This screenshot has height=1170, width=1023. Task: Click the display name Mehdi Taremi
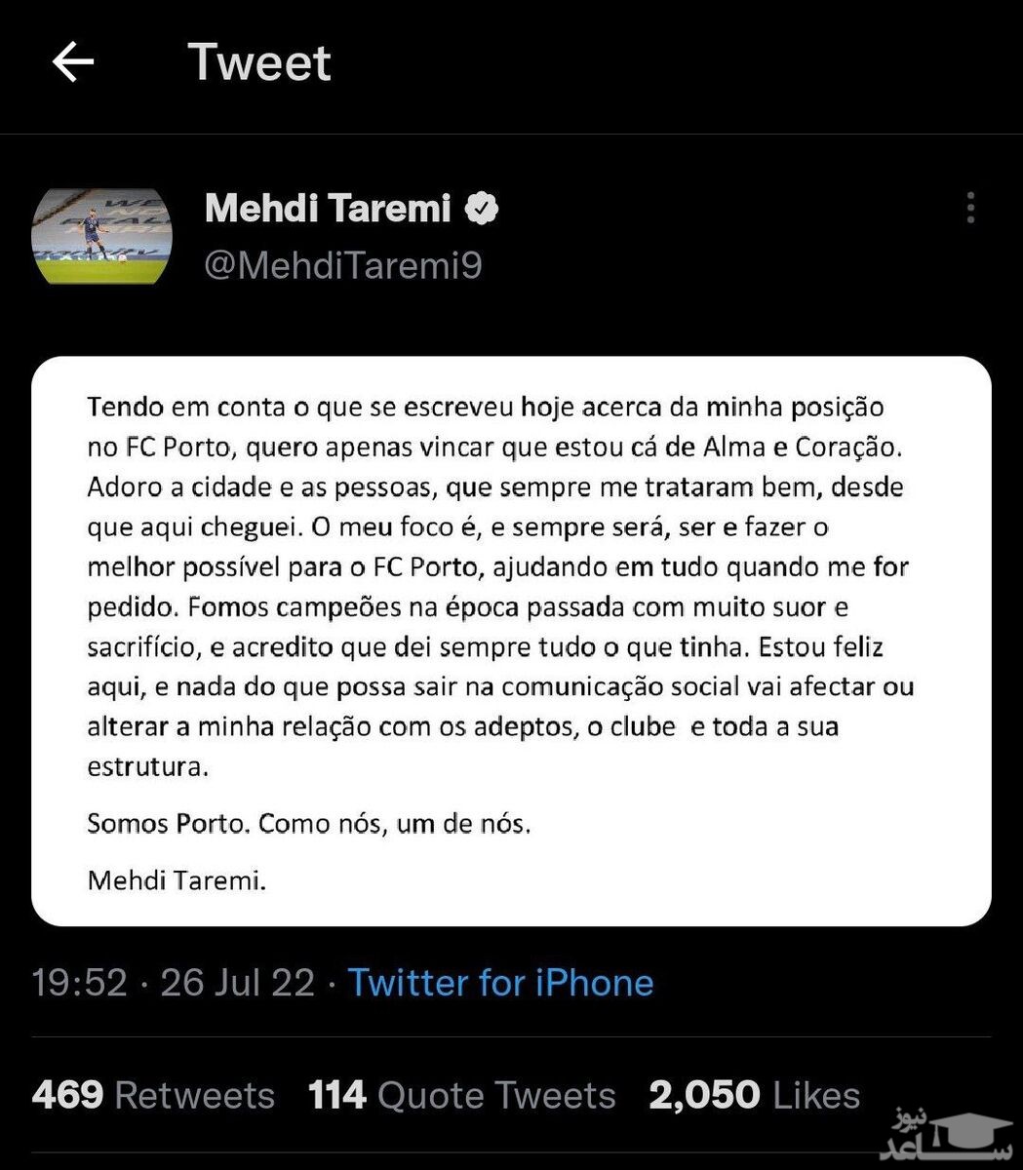tap(328, 209)
